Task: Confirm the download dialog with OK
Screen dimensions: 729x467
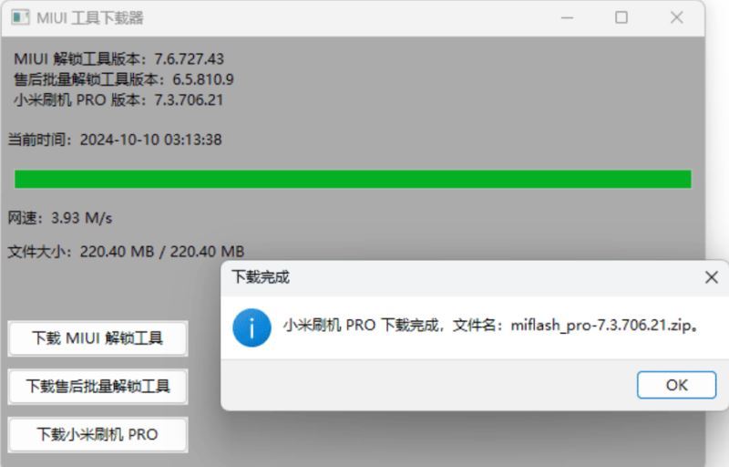Action: [x=676, y=385]
